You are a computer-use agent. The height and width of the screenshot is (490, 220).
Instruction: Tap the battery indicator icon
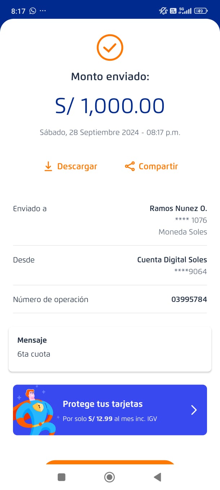point(200,11)
